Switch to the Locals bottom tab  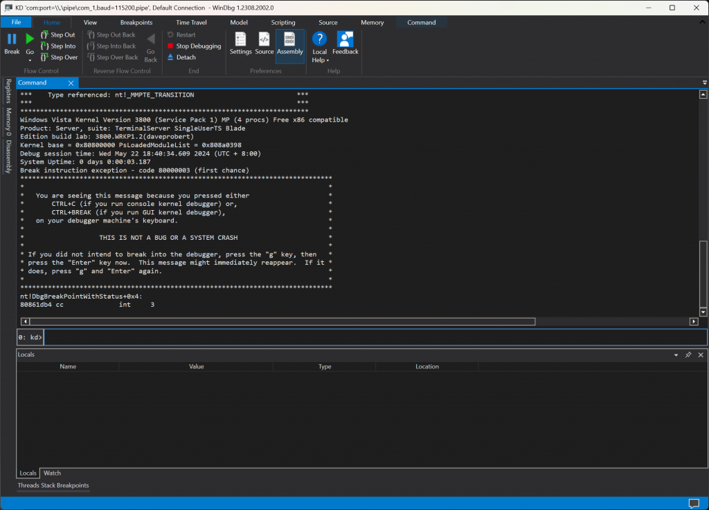(28, 473)
